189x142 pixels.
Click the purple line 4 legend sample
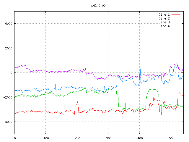coord(176,26)
